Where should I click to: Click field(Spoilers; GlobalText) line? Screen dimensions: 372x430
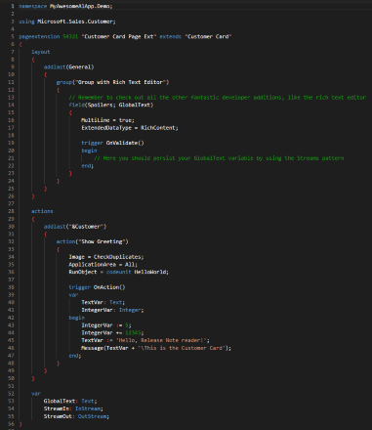click(111, 105)
